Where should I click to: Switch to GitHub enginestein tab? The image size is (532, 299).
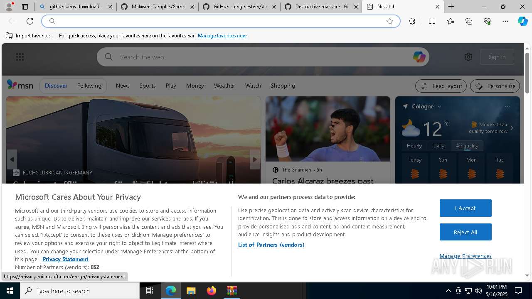coord(240,7)
